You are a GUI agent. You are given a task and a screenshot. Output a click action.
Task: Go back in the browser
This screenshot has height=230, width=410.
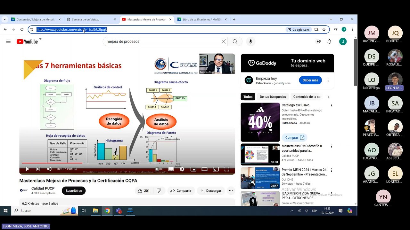(5, 29)
